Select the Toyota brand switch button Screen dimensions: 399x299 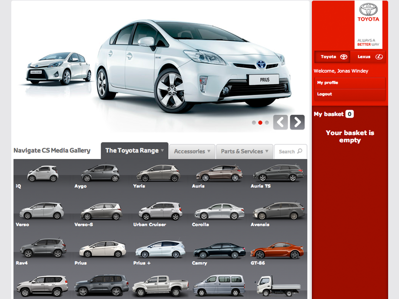click(x=333, y=57)
